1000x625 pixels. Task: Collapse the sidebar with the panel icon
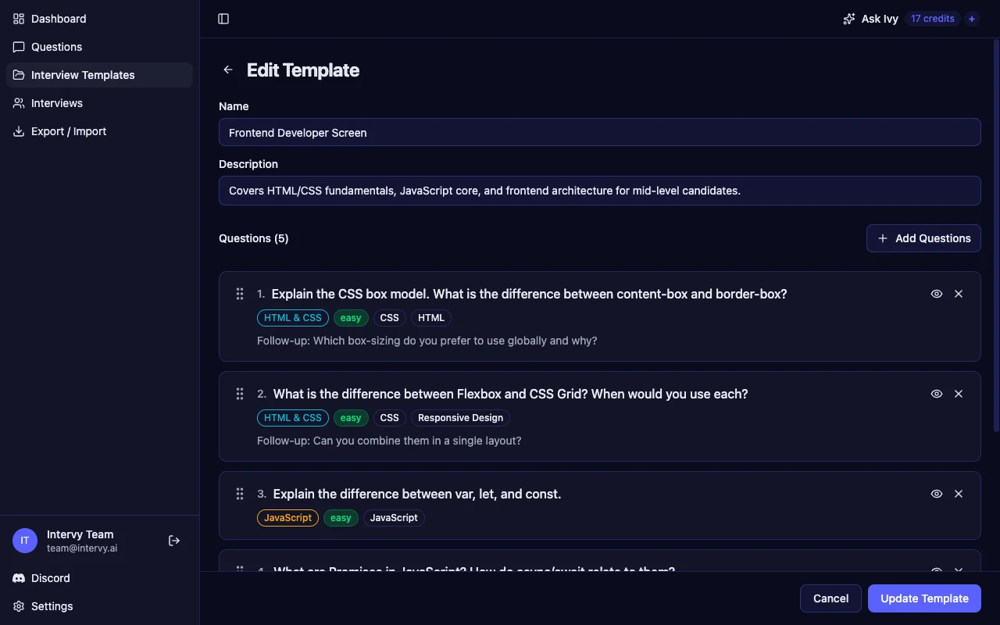[223, 19]
